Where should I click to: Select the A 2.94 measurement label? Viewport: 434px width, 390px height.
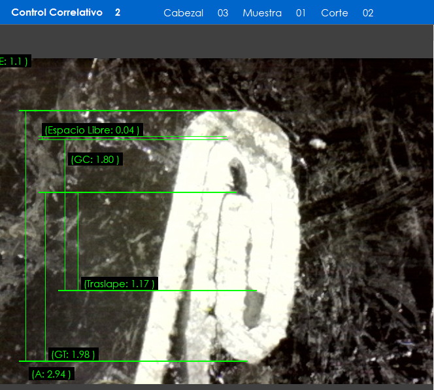pos(52,374)
